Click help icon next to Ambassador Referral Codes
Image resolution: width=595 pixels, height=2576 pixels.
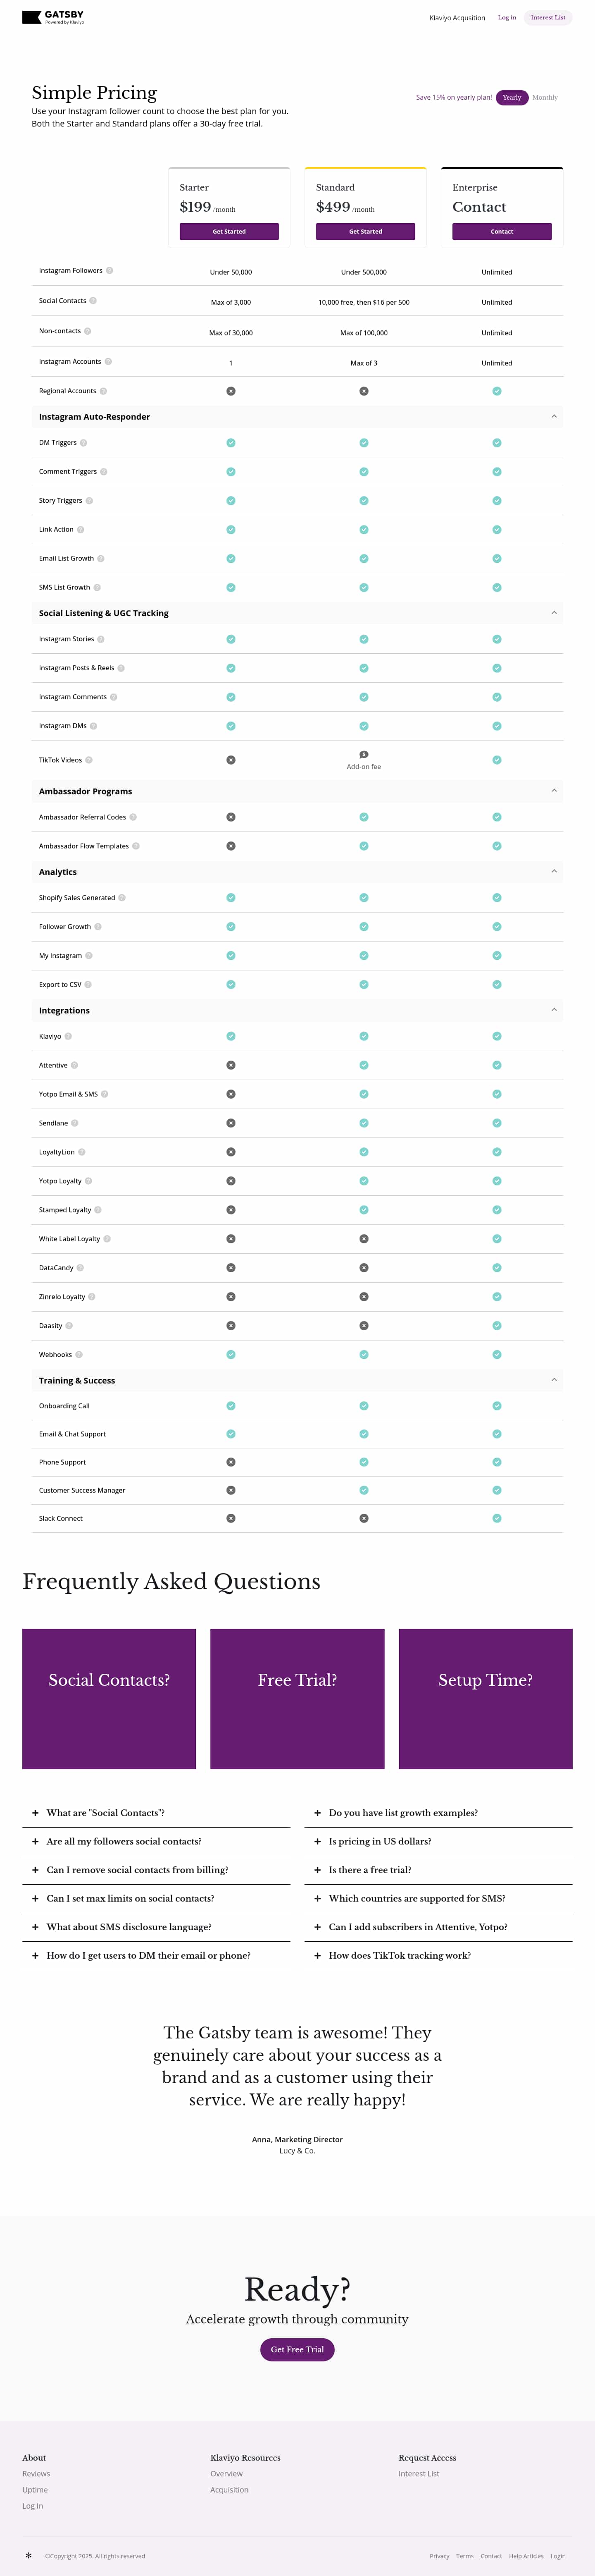pos(133,817)
